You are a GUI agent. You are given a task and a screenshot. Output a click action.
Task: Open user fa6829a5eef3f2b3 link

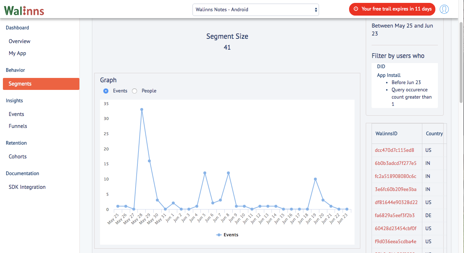coord(395,215)
